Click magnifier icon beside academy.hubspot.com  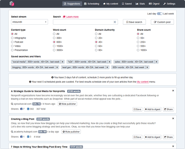(12, 132)
